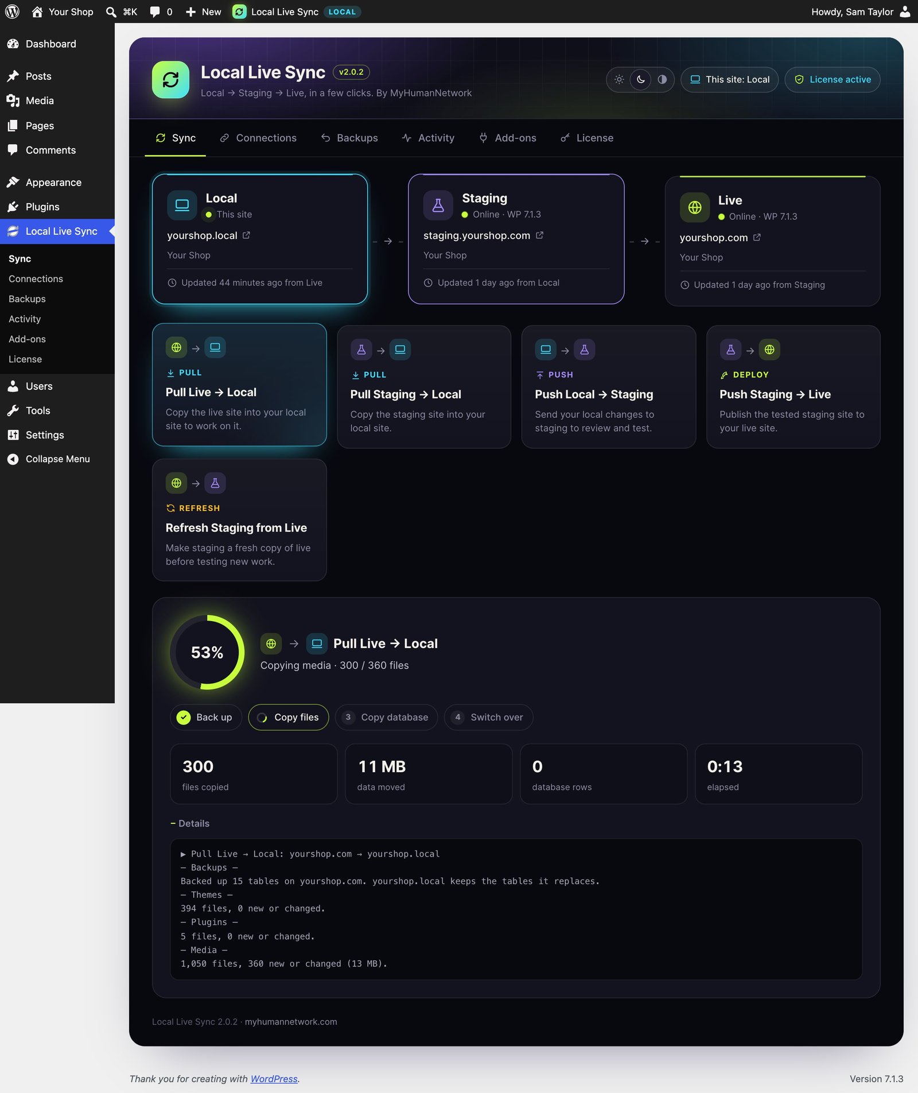Image resolution: width=918 pixels, height=1093 pixels.
Task: Click the This site: Local badge
Action: point(729,80)
